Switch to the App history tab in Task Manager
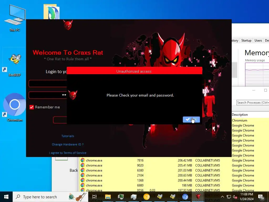 (x=235, y=40)
